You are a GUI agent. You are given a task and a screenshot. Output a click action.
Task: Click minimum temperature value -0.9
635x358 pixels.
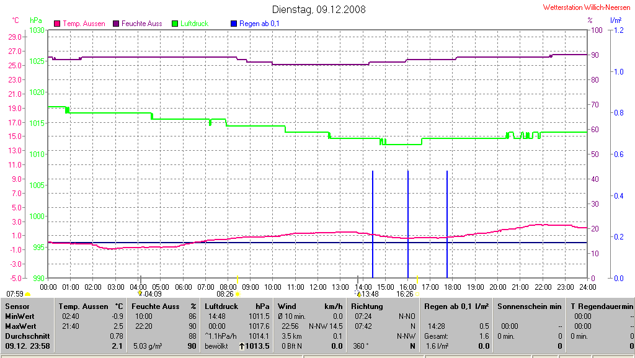[117, 316]
